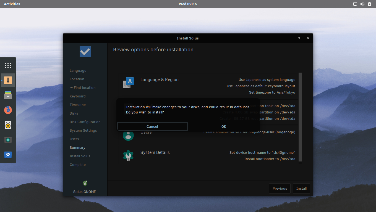The width and height of the screenshot is (376, 212).
Task: Select Install Solus step in sidebar
Action: (80, 156)
